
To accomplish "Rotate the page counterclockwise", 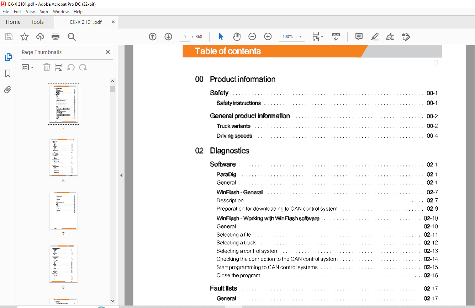I will [71, 67].
